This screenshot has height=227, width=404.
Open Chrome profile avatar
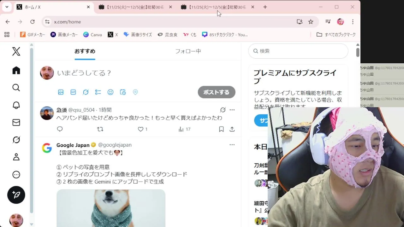(x=340, y=22)
